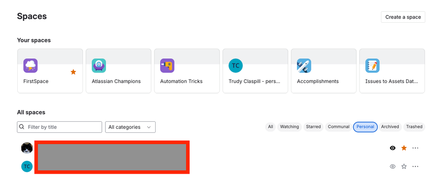443x187 pixels.
Task: Open more actions for cat avatar space
Action: (x=415, y=148)
